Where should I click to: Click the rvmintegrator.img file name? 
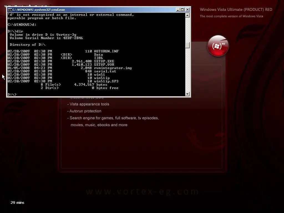click(113, 68)
